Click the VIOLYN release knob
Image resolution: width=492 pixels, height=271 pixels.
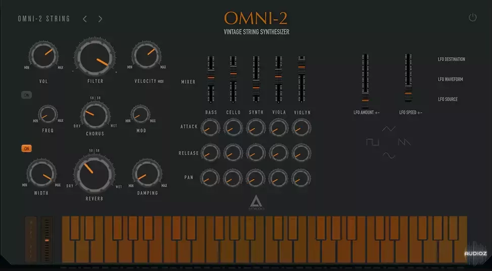point(301,153)
